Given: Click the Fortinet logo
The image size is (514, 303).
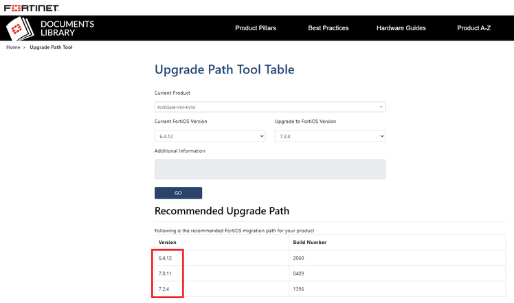Looking at the screenshot, I should point(32,8).
